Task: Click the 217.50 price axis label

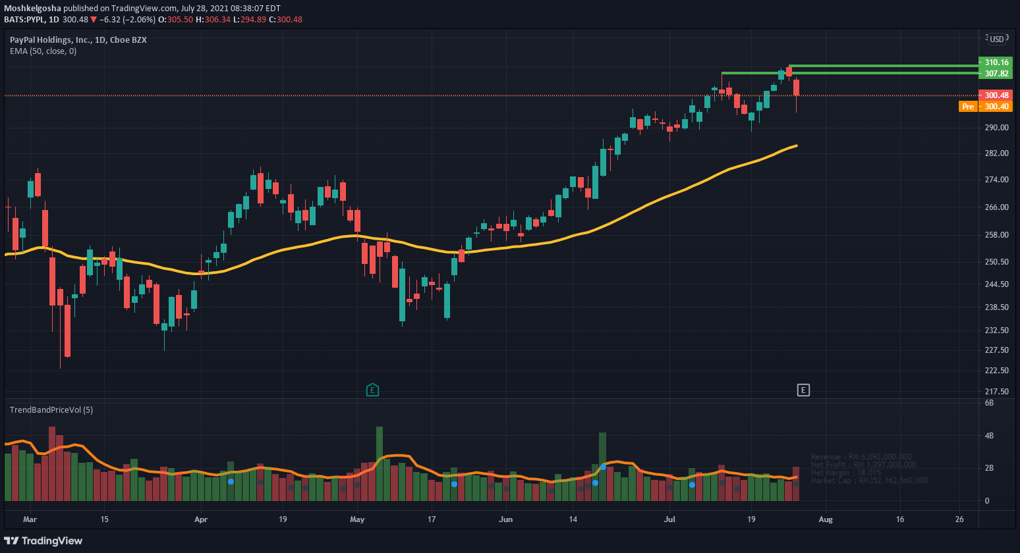Action: tap(996, 392)
